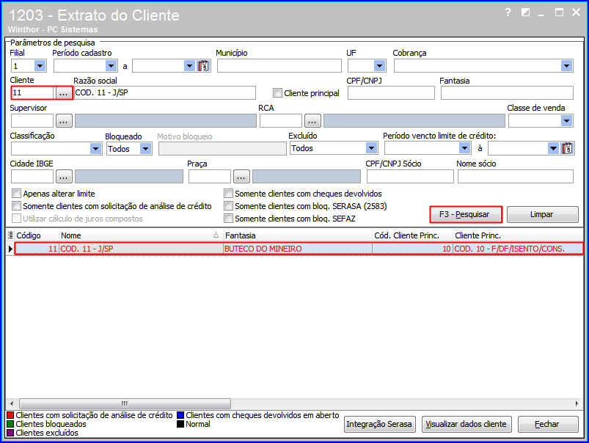Click Código column header

click(x=37, y=235)
